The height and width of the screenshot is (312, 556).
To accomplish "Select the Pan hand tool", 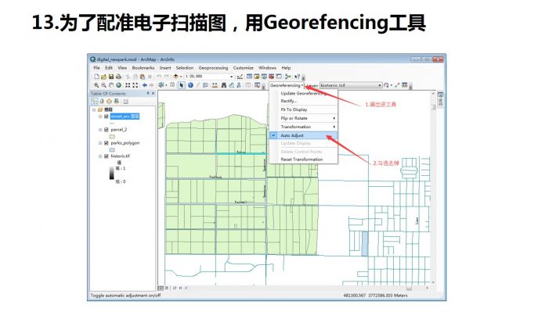I will pos(111,85).
